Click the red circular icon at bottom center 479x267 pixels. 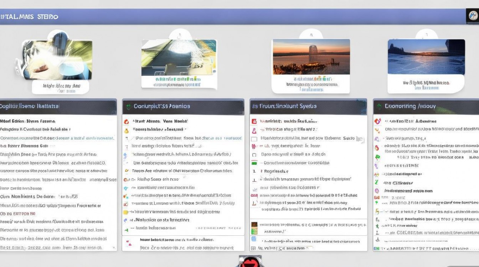pos(249,262)
